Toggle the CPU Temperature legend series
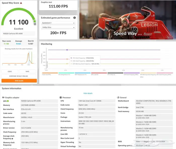The image size is (176, 149). [x=66, y=74]
